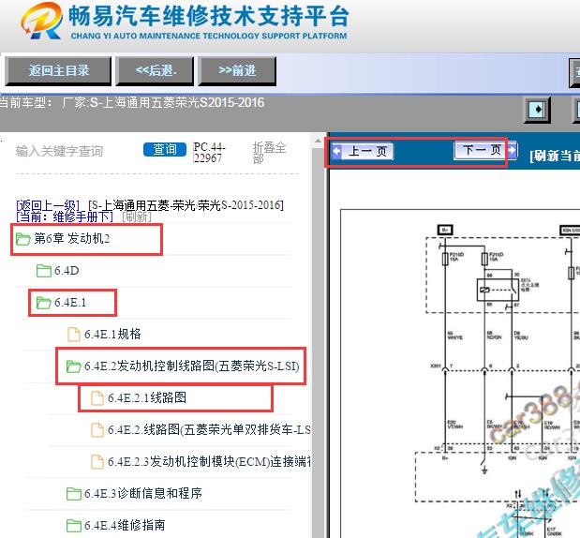Screen dimensions: 580x538
Task: Click the 刷新当前 link above the diagram
Action: [x=555, y=156]
